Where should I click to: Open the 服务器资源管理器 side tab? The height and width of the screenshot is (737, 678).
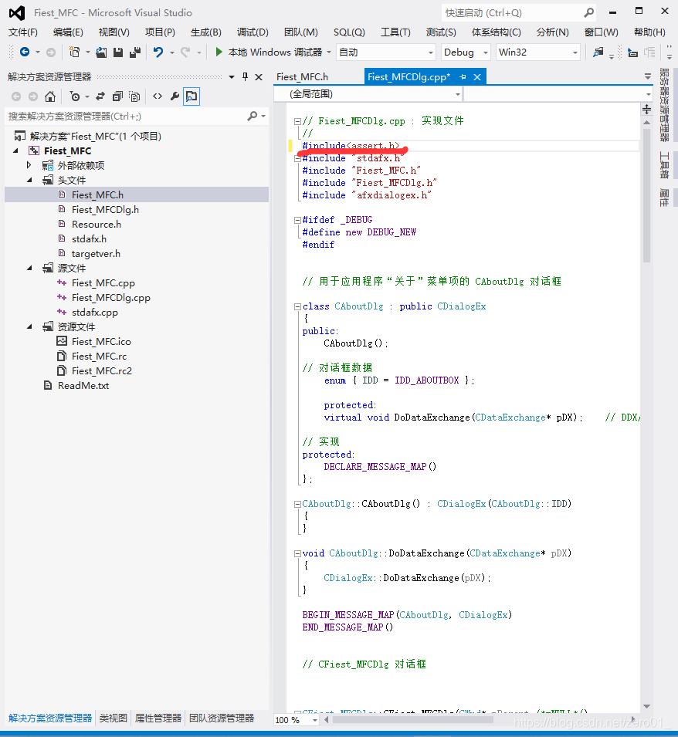664,105
